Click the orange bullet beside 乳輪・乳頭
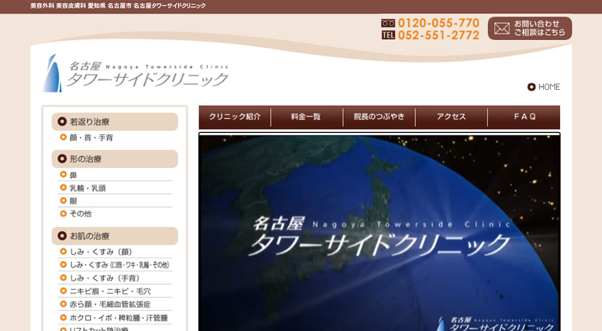Screen dimensions: 602x331 [x=63, y=187]
